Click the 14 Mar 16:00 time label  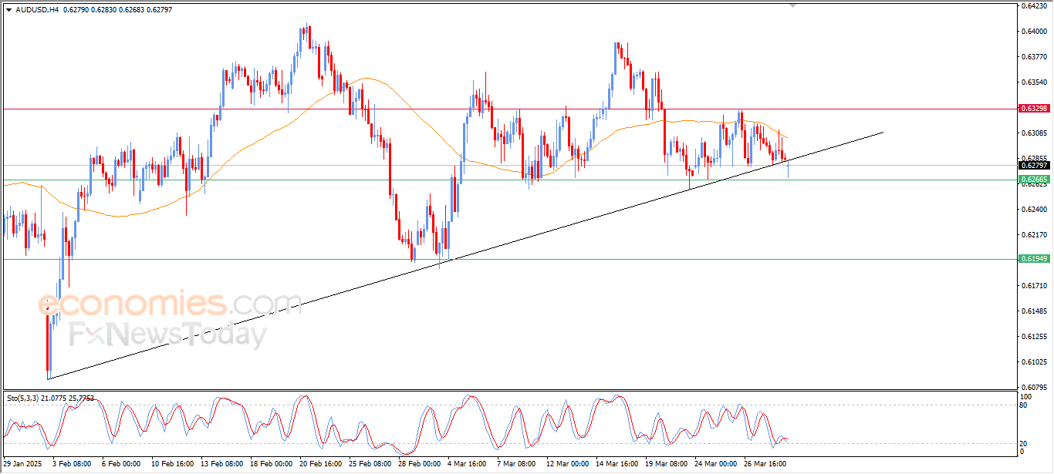coord(617,464)
